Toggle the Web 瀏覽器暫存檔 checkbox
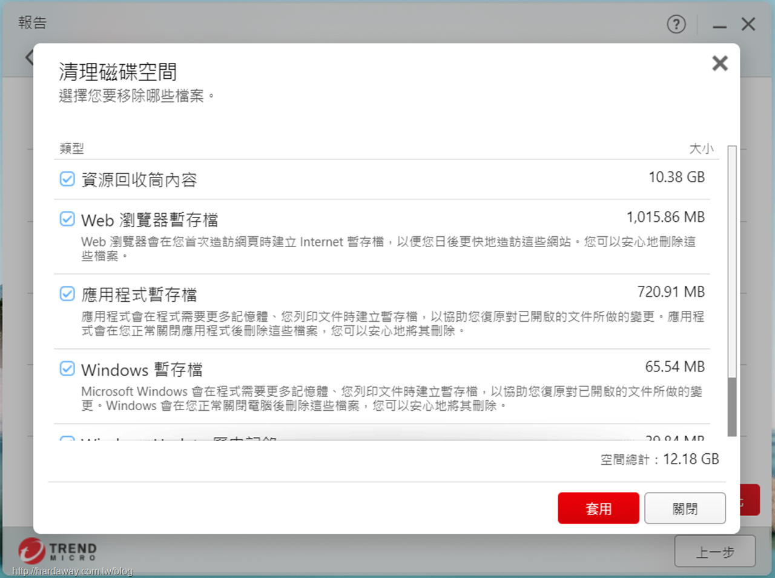Image resolution: width=775 pixels, height=578 pixels. [67, 219]
